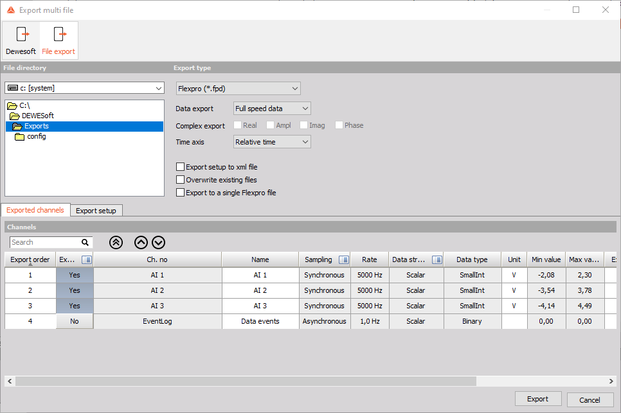Toggle Yes export cell for AI 1
Image resolution: width=621 pixels, height=413 pixels.
[75, 275]
